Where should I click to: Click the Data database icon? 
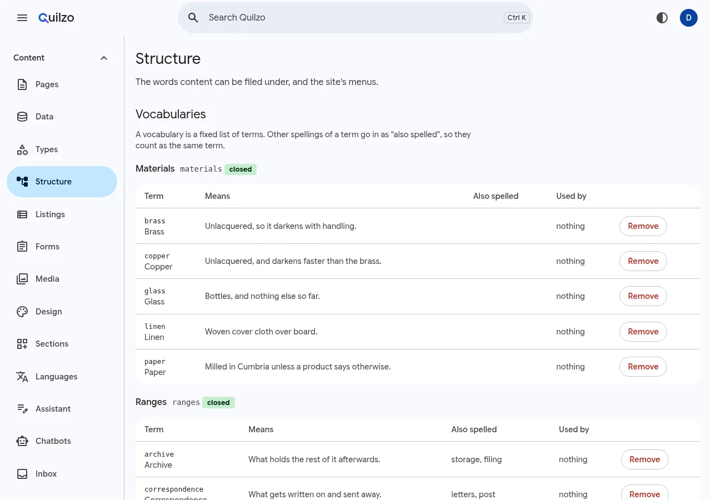pos(22,117)
